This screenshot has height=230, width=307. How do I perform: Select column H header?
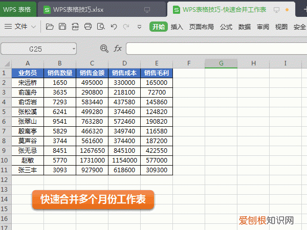pos(253,63)
